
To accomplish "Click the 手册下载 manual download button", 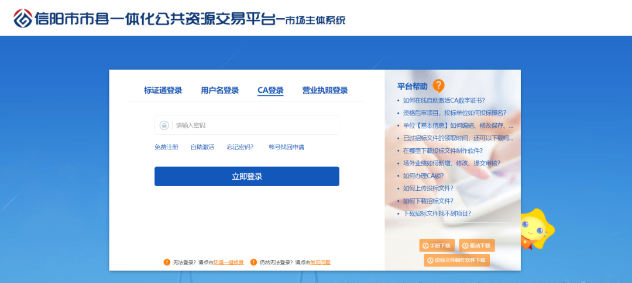I will [x=437, y=246].
